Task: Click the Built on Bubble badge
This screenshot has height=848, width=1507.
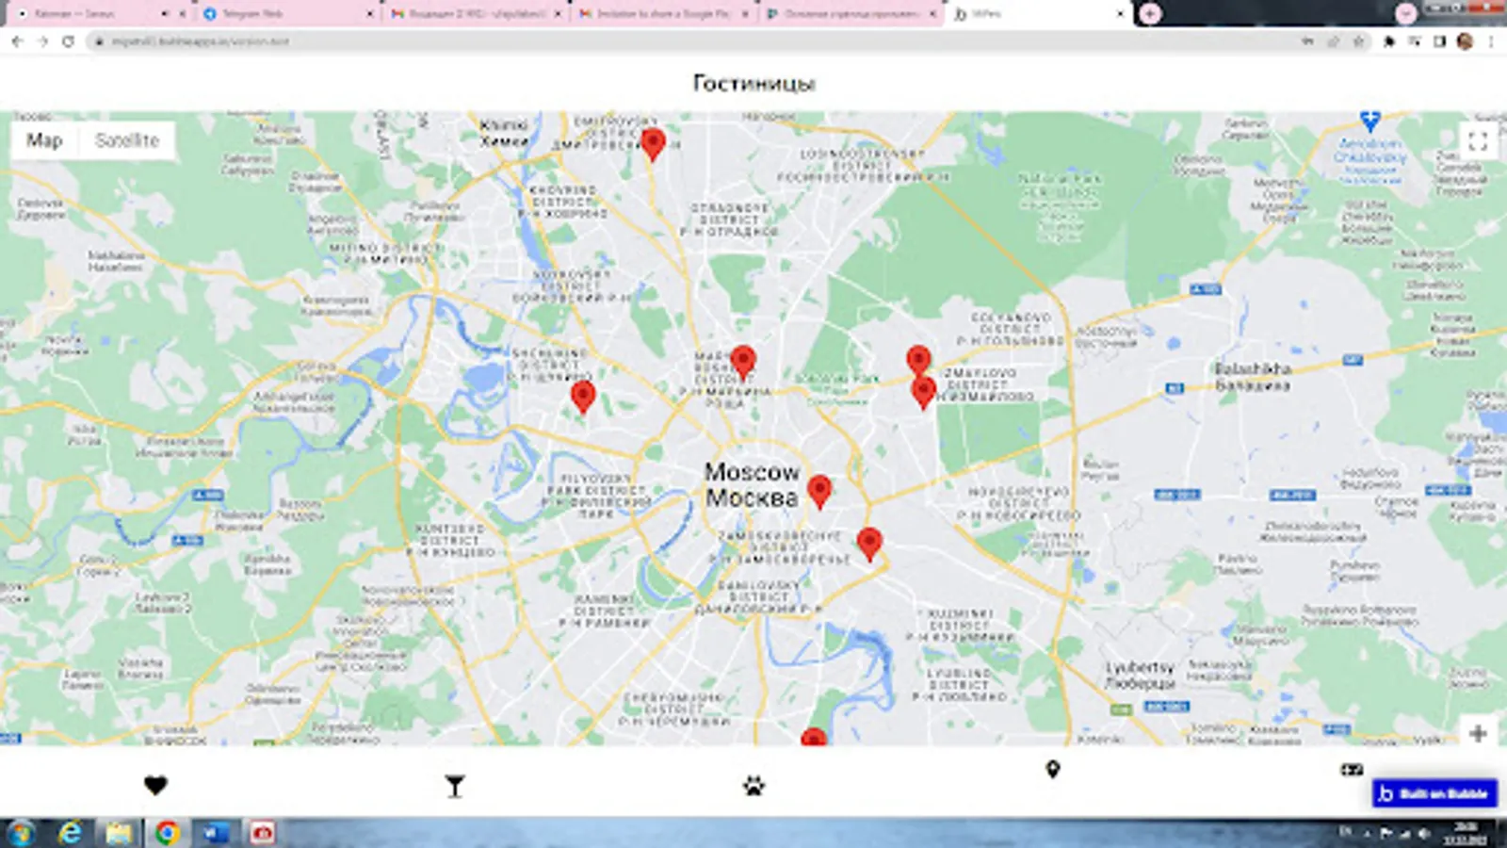Action: pos(1434,793)
